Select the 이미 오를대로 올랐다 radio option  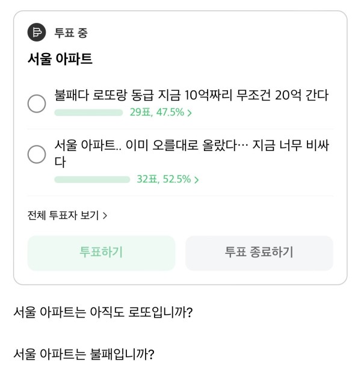pos(37,154)
